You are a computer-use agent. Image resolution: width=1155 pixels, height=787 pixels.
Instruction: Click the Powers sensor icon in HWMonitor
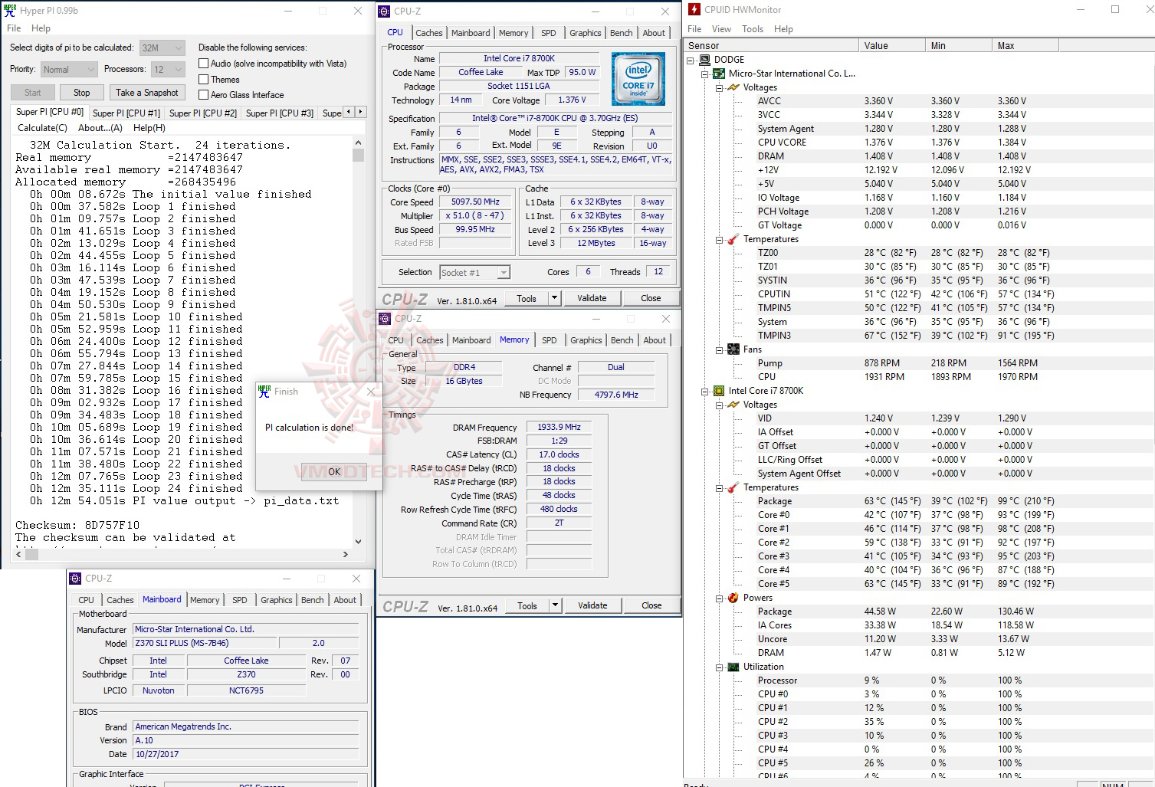pyautogui.click(x=733, y=597)
